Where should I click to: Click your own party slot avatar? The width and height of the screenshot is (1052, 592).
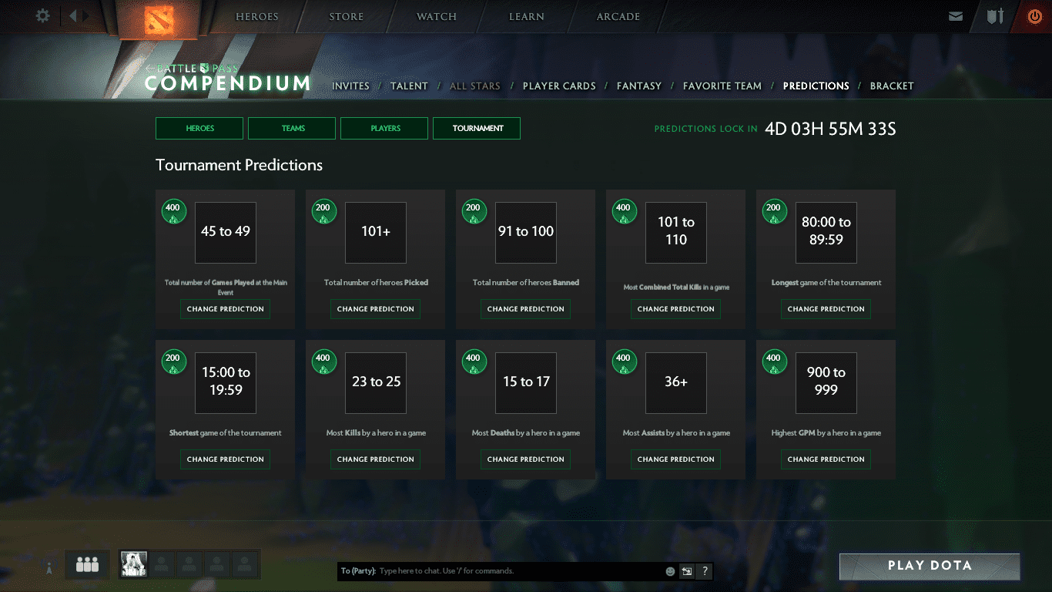(x=134, y=564)
